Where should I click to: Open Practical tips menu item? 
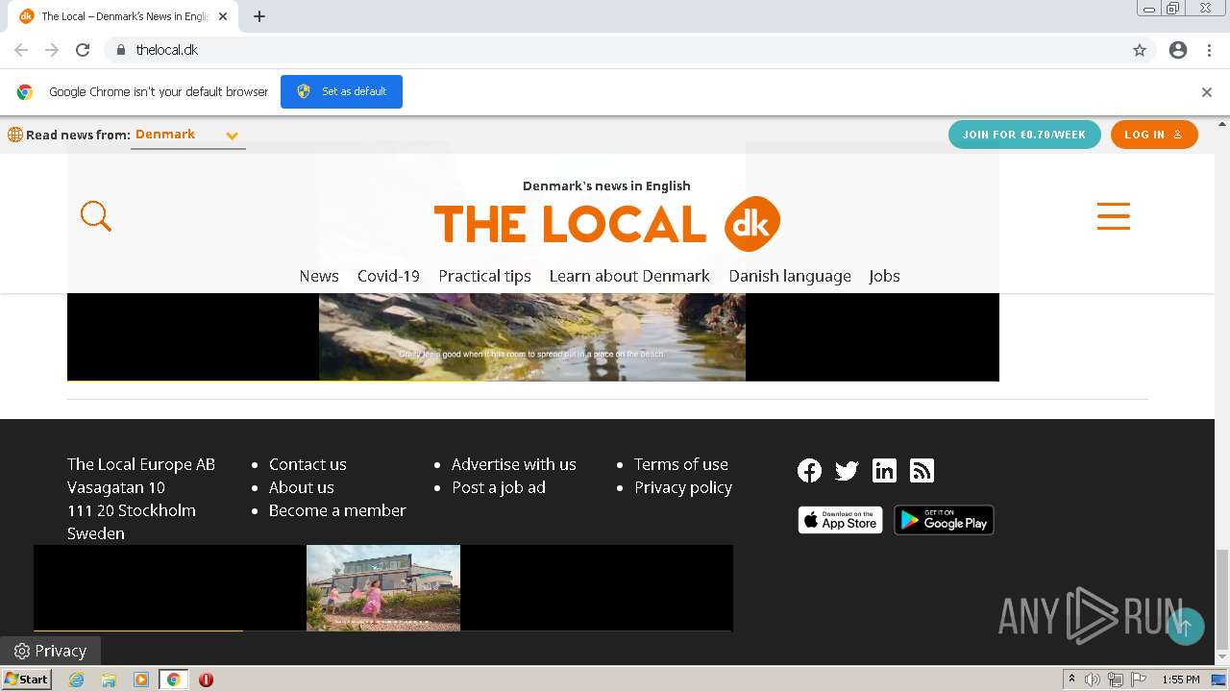tap(484, 276)
